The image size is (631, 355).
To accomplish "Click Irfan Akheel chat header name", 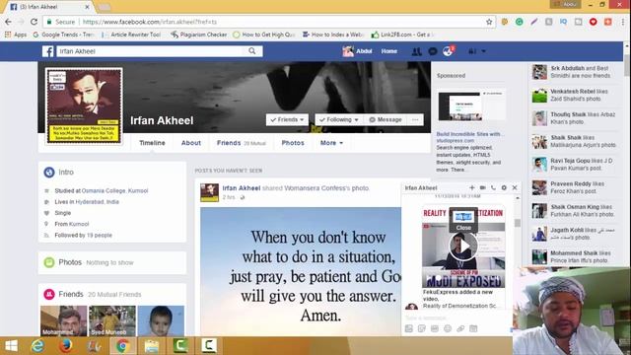I will click(421, 188).
